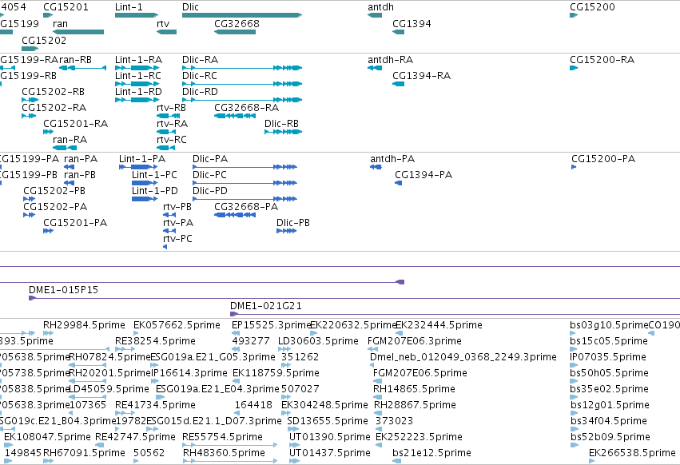Open the Dlic-RC transcript label
This screenshot has width=680, height=465.
(x=200, y=76)
